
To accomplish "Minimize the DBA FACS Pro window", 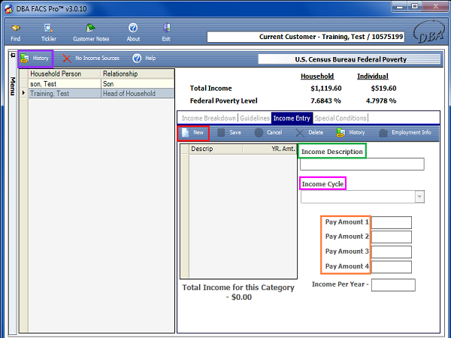I will 399,7.
